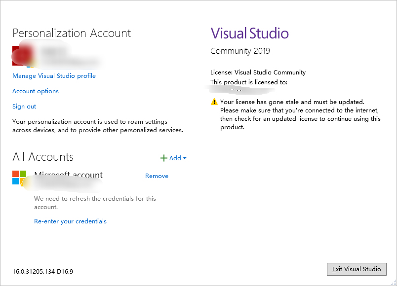Click the yellow license warning icon
Image resolution: width=397 pixels, height=286 pixels.
click(214, 102)
